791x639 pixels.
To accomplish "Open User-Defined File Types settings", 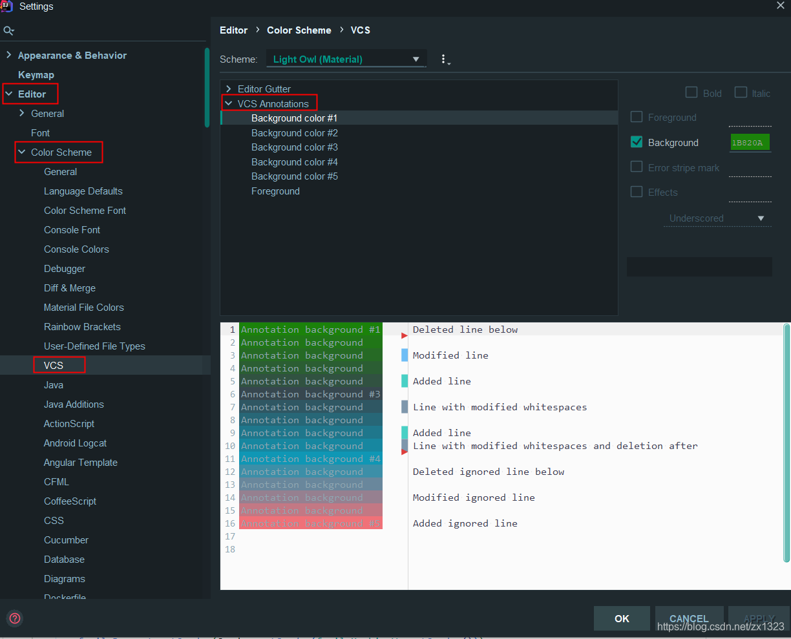I will pyautogui.click(x=94, y=346).
